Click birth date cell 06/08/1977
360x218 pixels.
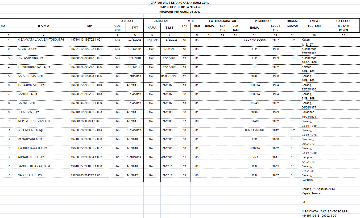pyautogui.click(x=314, y=107)
